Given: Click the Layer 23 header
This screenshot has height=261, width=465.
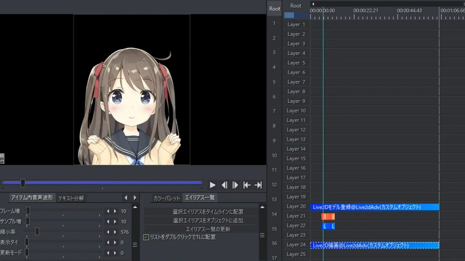Looking at the screenshot, I should pyautogui.click(x=296, y=235).
